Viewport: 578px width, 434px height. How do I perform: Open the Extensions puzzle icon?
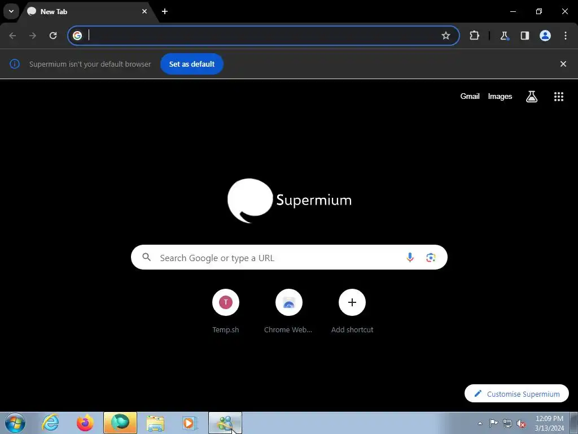coord(474,36)
